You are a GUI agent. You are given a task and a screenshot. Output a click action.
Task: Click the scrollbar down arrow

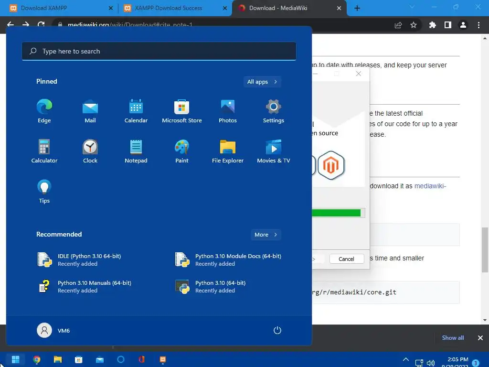point(485,320)
